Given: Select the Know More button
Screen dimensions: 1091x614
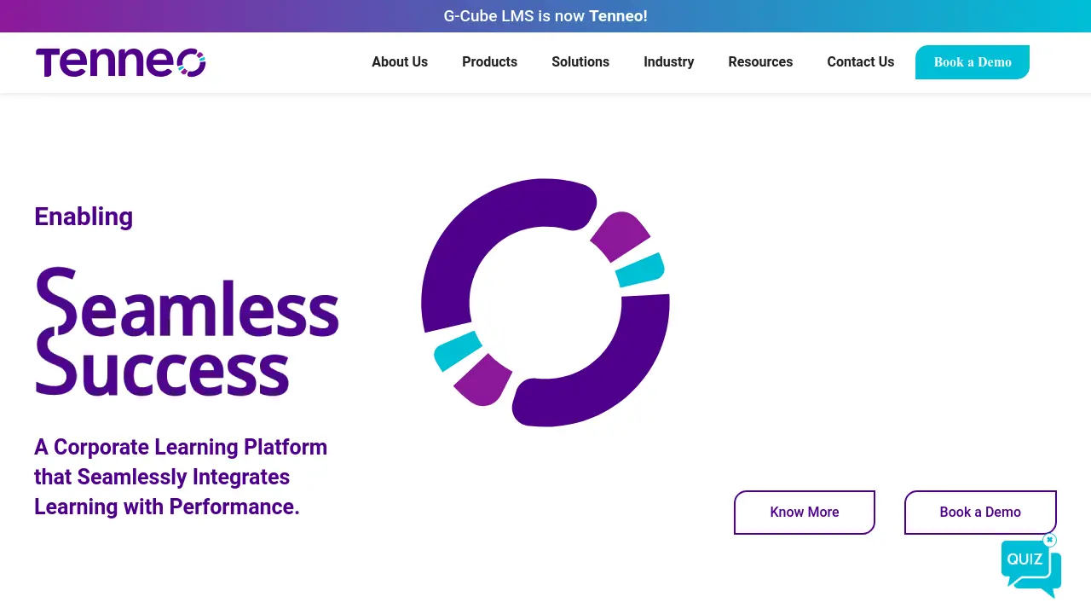Looking at the screenshot, I should coord(805,513).
